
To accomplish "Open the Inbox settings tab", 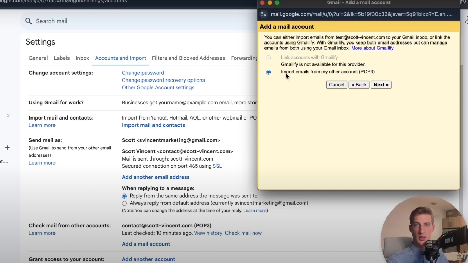I will click(82, 58).
